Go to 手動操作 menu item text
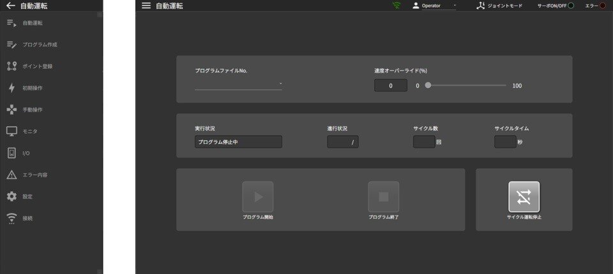613x274 pixels. click(x=33, y=110)
